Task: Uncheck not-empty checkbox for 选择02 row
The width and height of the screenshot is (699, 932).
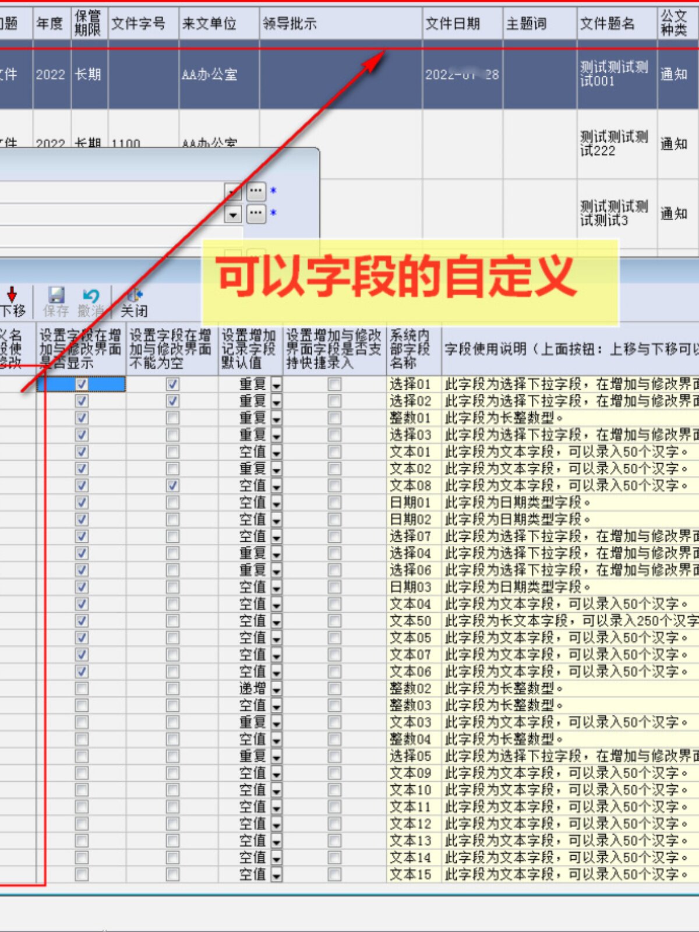Action: 172,401
